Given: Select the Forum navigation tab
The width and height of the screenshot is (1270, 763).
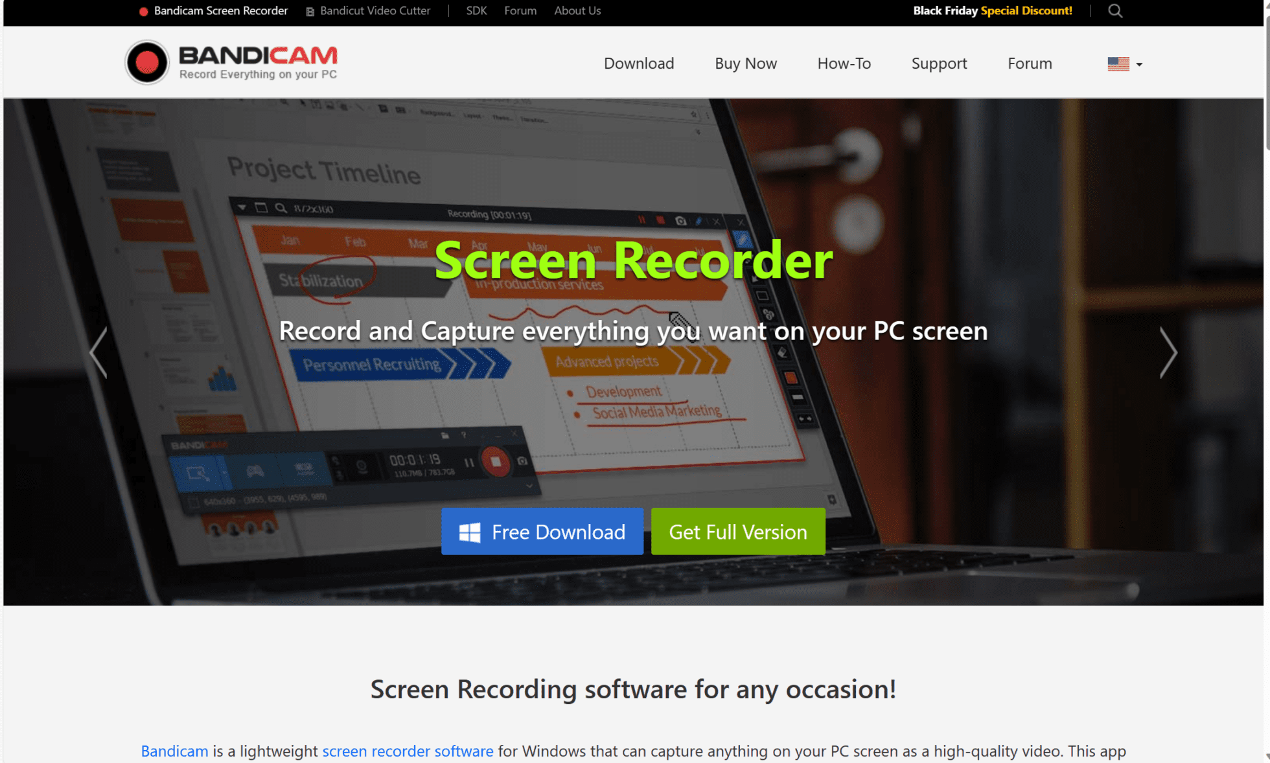Looking at the screenshot, I should [1029, 63].
